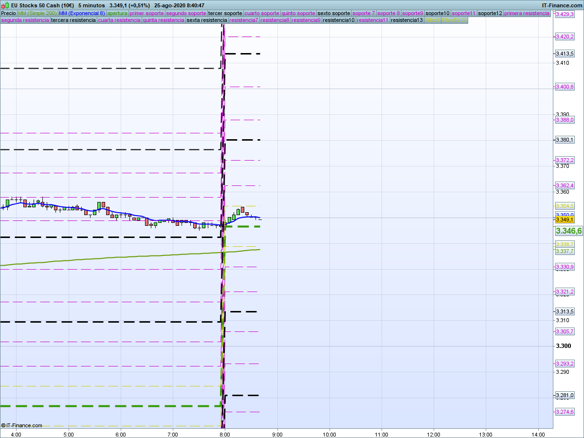Click the yellow FiltroS label
The height and width of the screenshot is (438, 584).
[x=432, y=20]
